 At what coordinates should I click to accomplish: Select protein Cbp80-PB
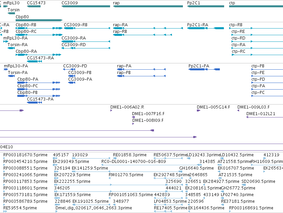(39, 96)
